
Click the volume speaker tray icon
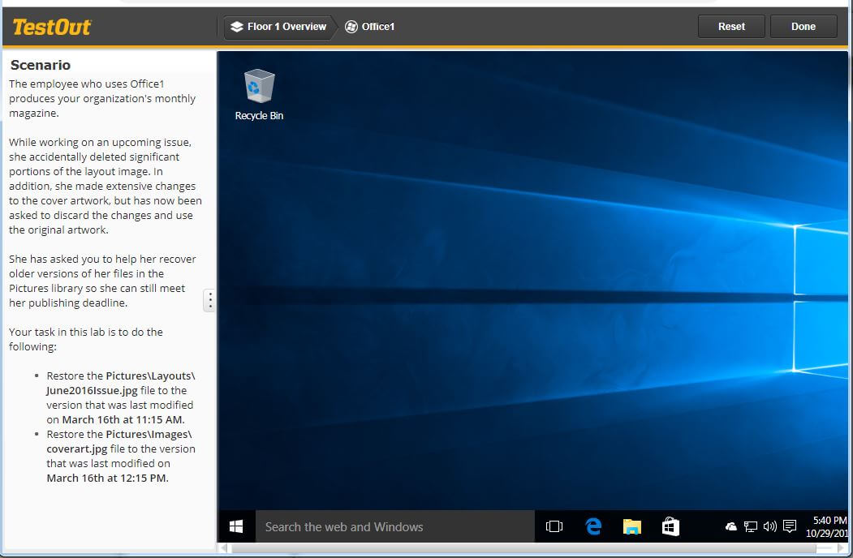770,527
